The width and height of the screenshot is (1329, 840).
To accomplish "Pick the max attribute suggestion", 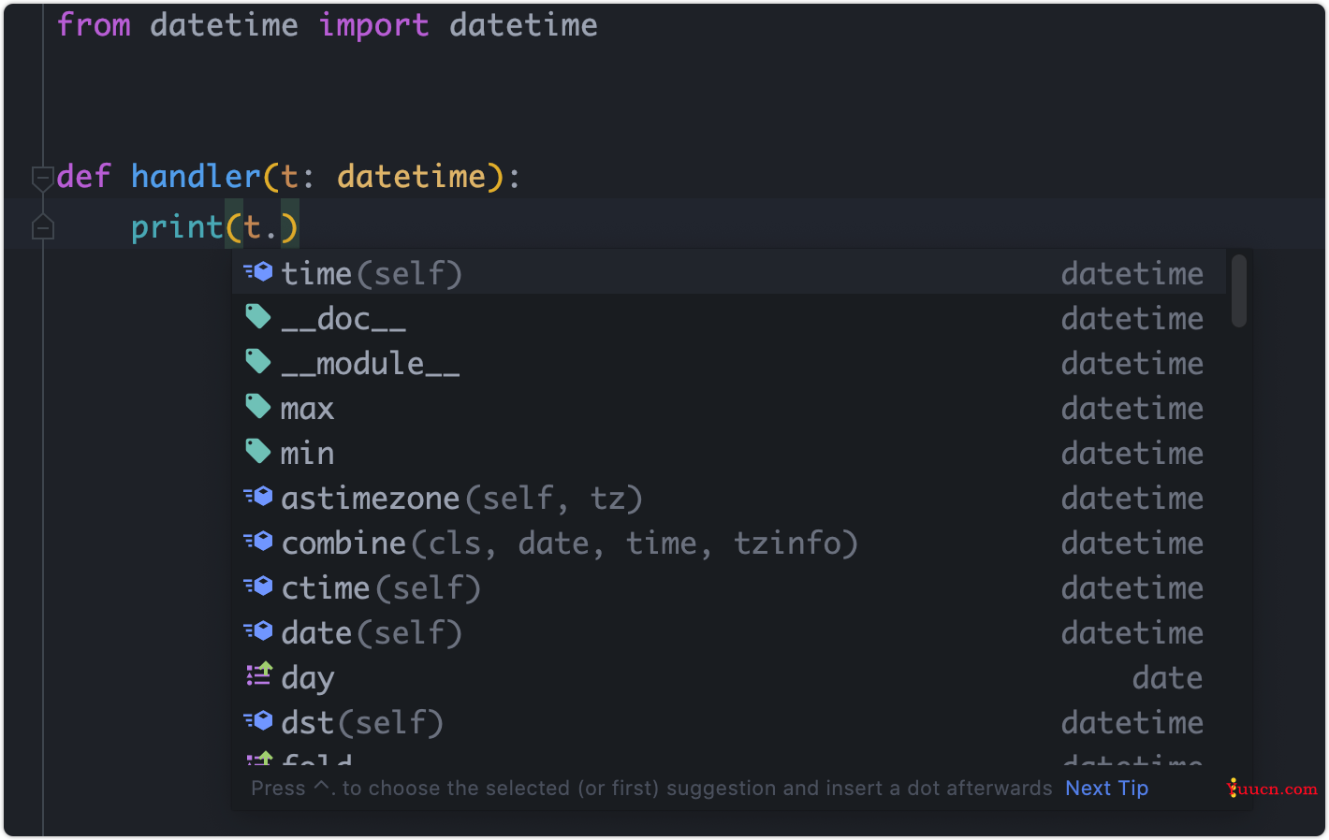I will tap(728, 408).
